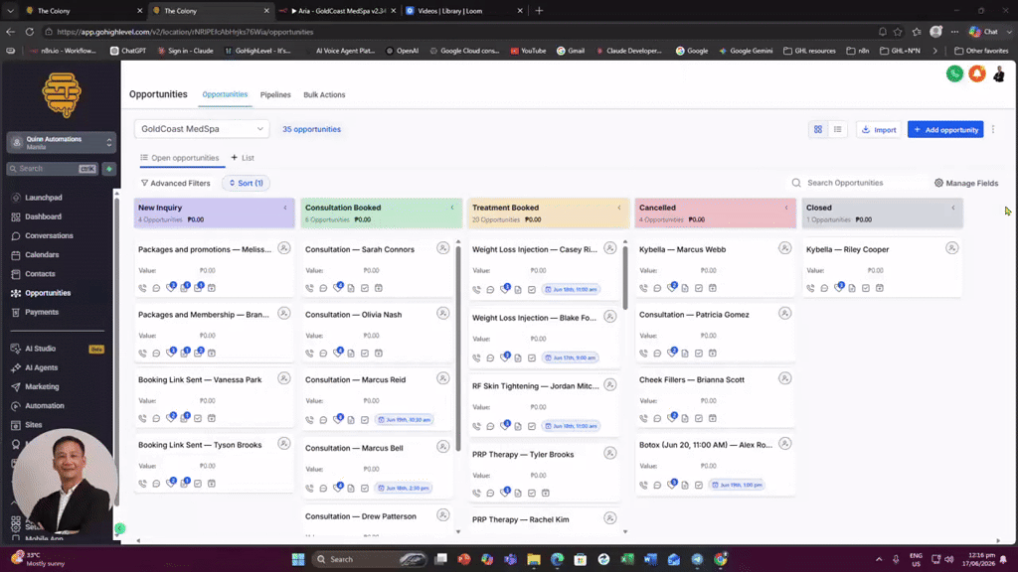Collapse the Closed column
Image resolution: width=1018 pixels, height=572 pixels.
pos(953,208)
